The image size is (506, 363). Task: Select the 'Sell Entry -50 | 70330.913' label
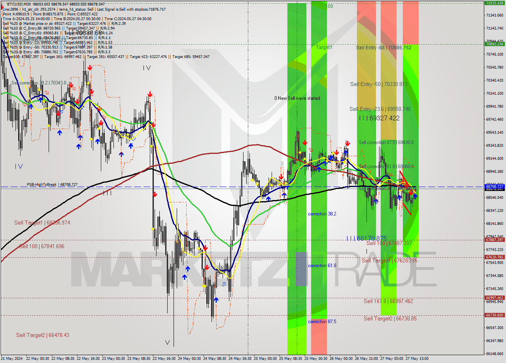pyautogui.click(x=379, y=84)
